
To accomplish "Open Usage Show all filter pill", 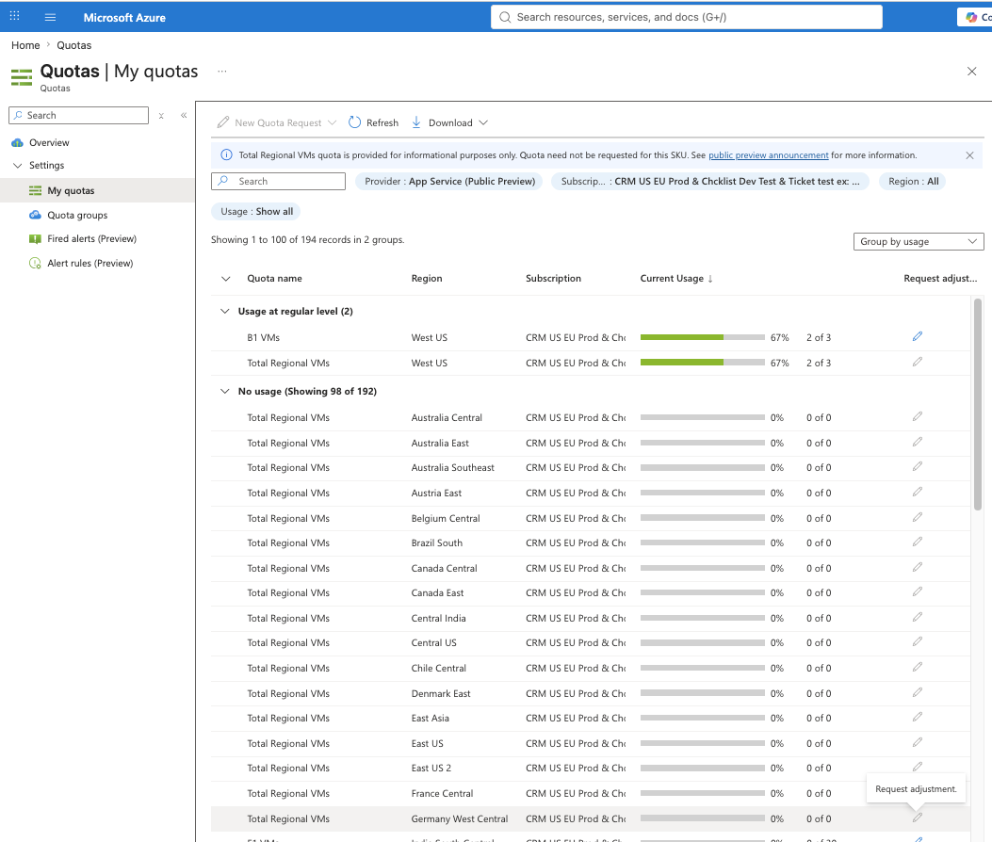I will pyautogui.click(x=256, y=211).
